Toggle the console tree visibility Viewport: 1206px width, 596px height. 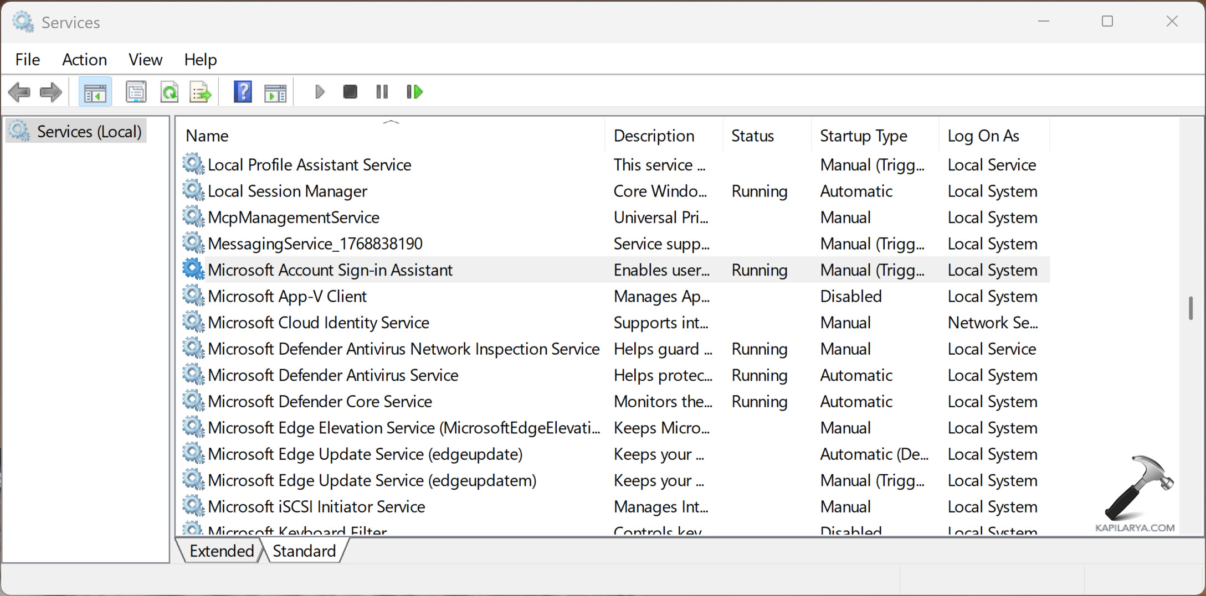pyautogui.click(x=95, y=91)
